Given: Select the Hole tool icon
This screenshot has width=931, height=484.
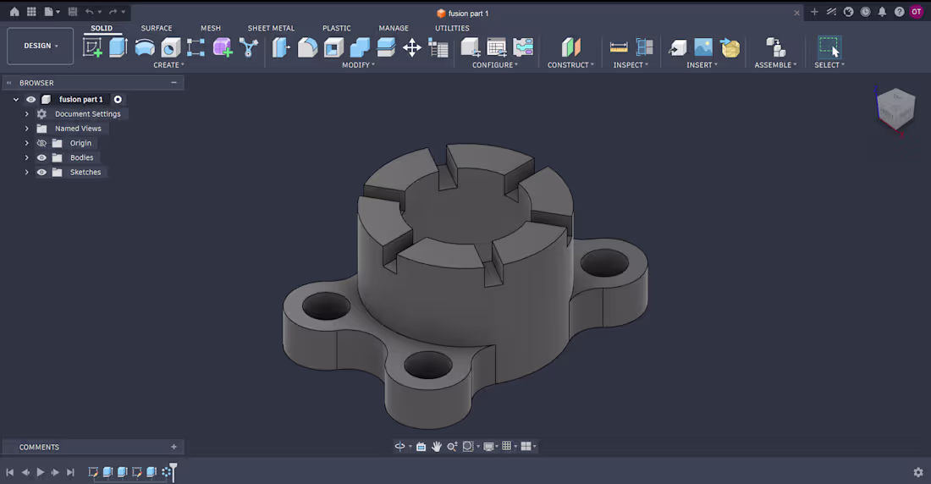Looking at the screenshot, I should click(170, 47).
